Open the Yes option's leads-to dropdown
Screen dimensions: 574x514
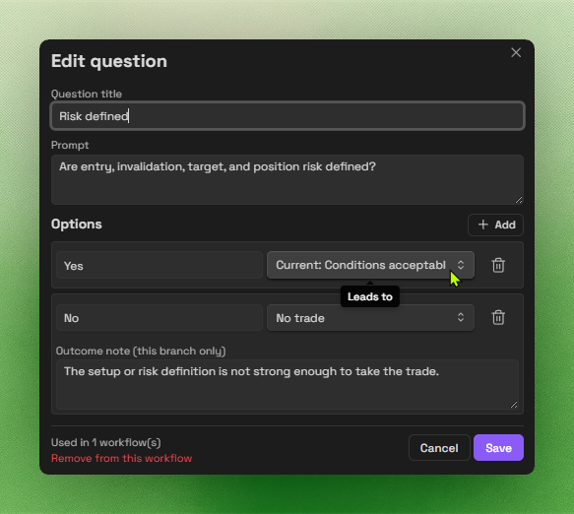[x=370, y=265]
